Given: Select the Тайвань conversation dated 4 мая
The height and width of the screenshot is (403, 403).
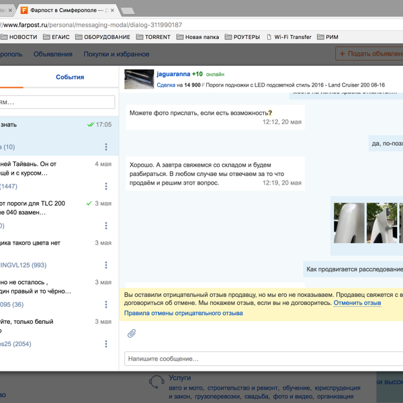Looking at the screenshot, I should point(59,175).
